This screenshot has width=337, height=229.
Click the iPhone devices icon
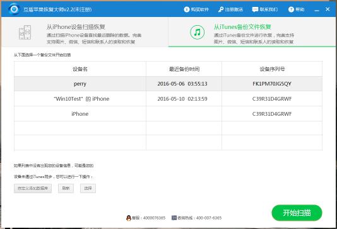(x=25, y=32)
